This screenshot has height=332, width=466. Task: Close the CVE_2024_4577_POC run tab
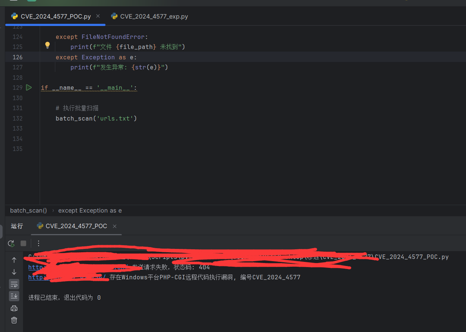click(115, 226)
